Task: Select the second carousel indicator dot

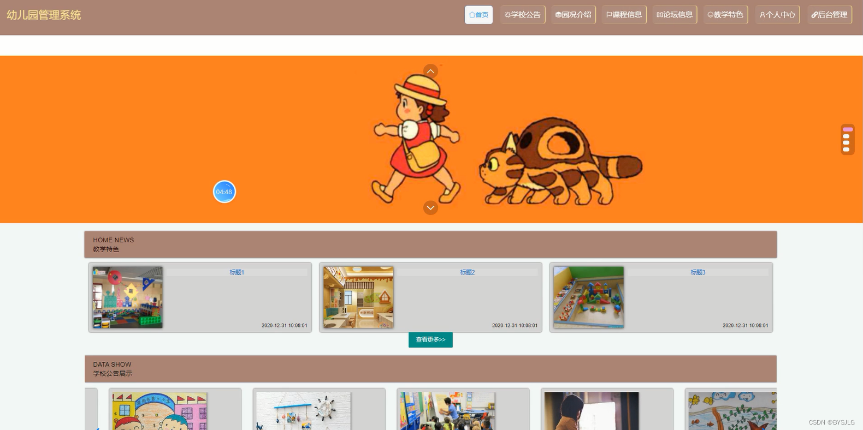Action: 846,136
